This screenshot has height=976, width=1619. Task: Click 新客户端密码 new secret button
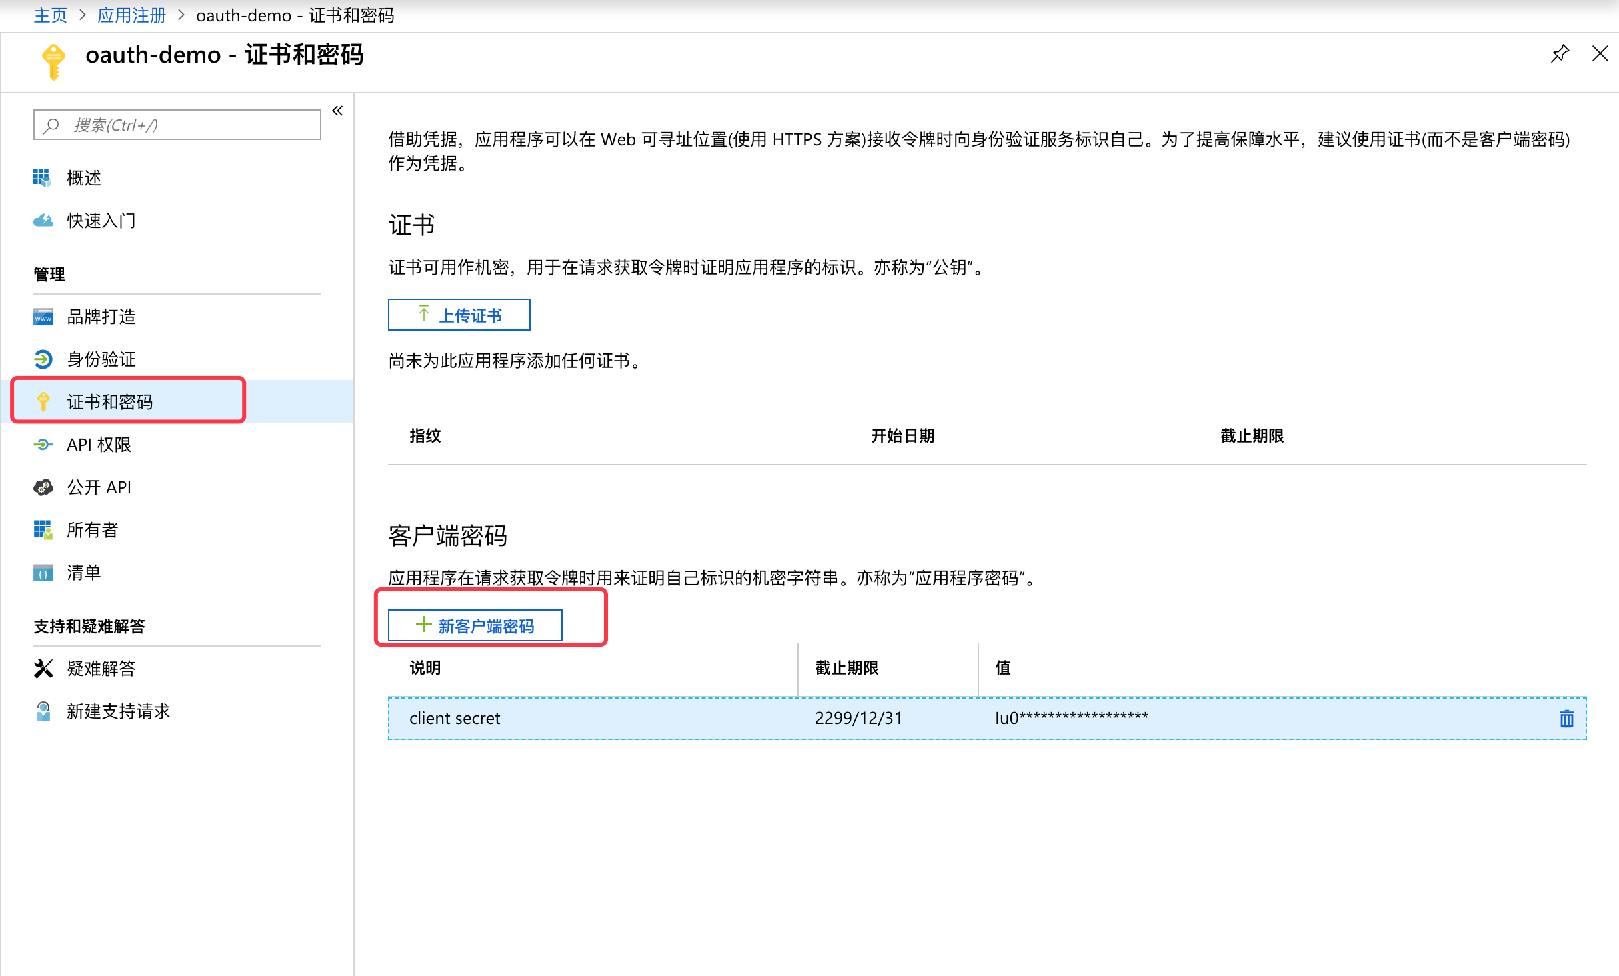475,625
